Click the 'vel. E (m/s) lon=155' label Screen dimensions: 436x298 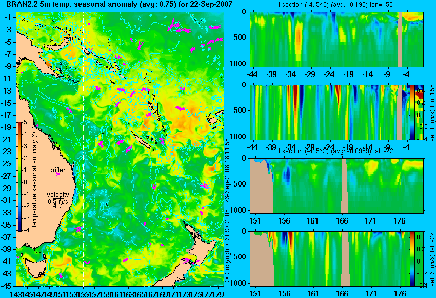coord(432,113)
